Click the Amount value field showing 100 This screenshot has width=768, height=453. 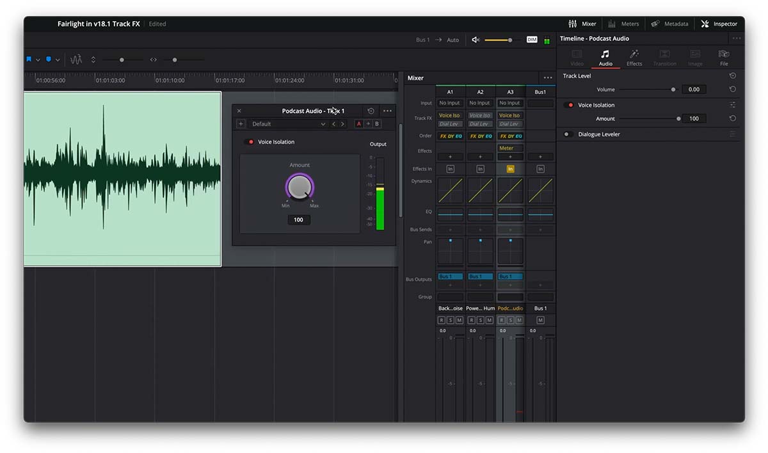pos(298,219)
